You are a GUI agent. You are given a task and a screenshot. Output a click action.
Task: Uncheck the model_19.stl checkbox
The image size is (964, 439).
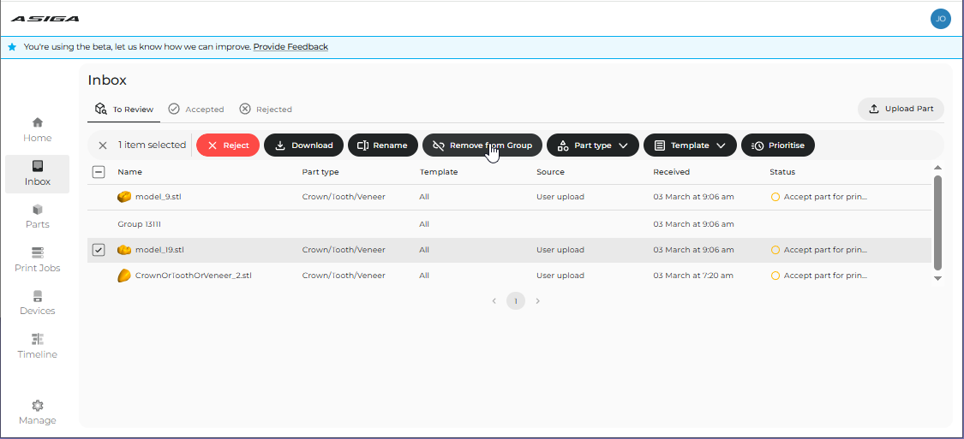99,250
